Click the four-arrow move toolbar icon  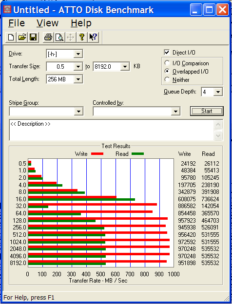point(70,37)
